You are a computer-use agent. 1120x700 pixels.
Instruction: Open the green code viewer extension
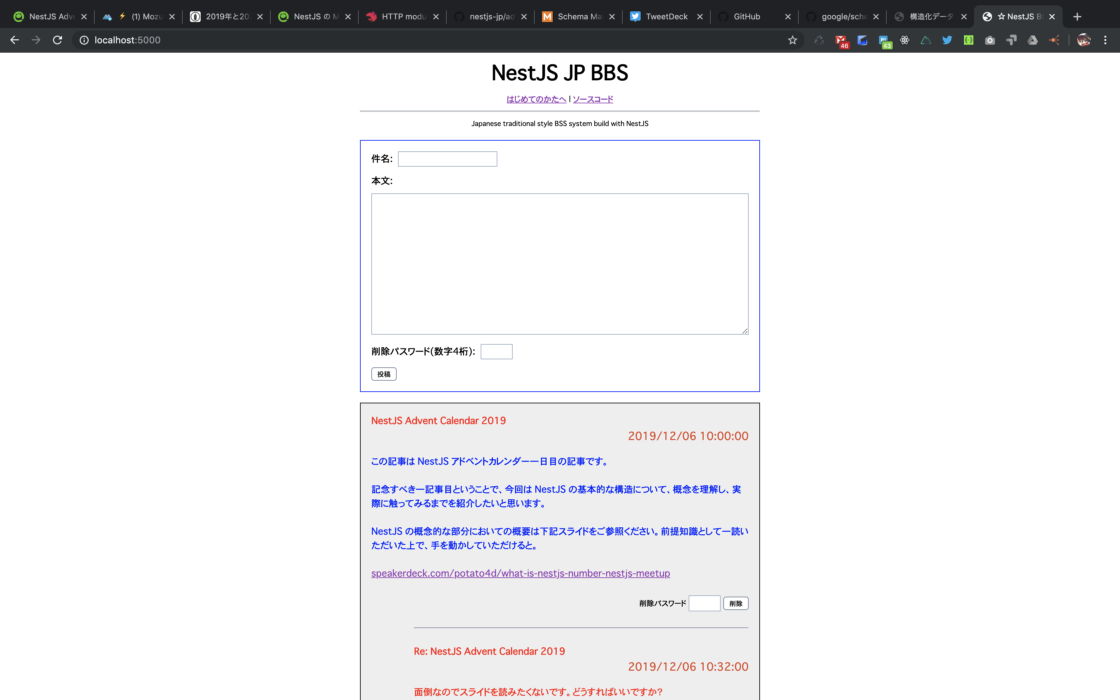click(969, 40)
